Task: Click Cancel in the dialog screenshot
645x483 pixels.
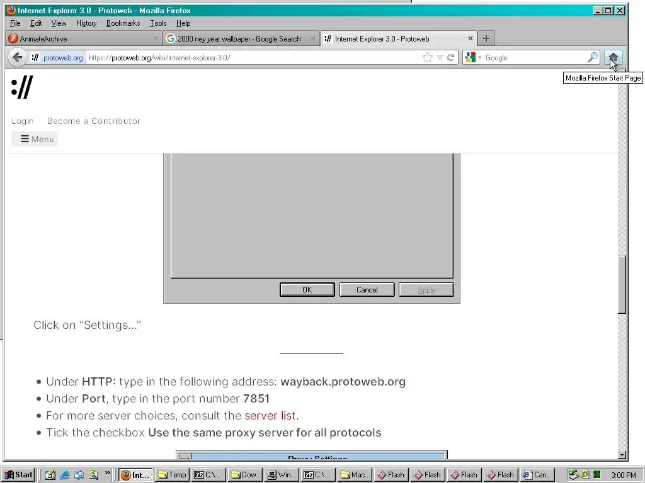Action: point(367,289)
